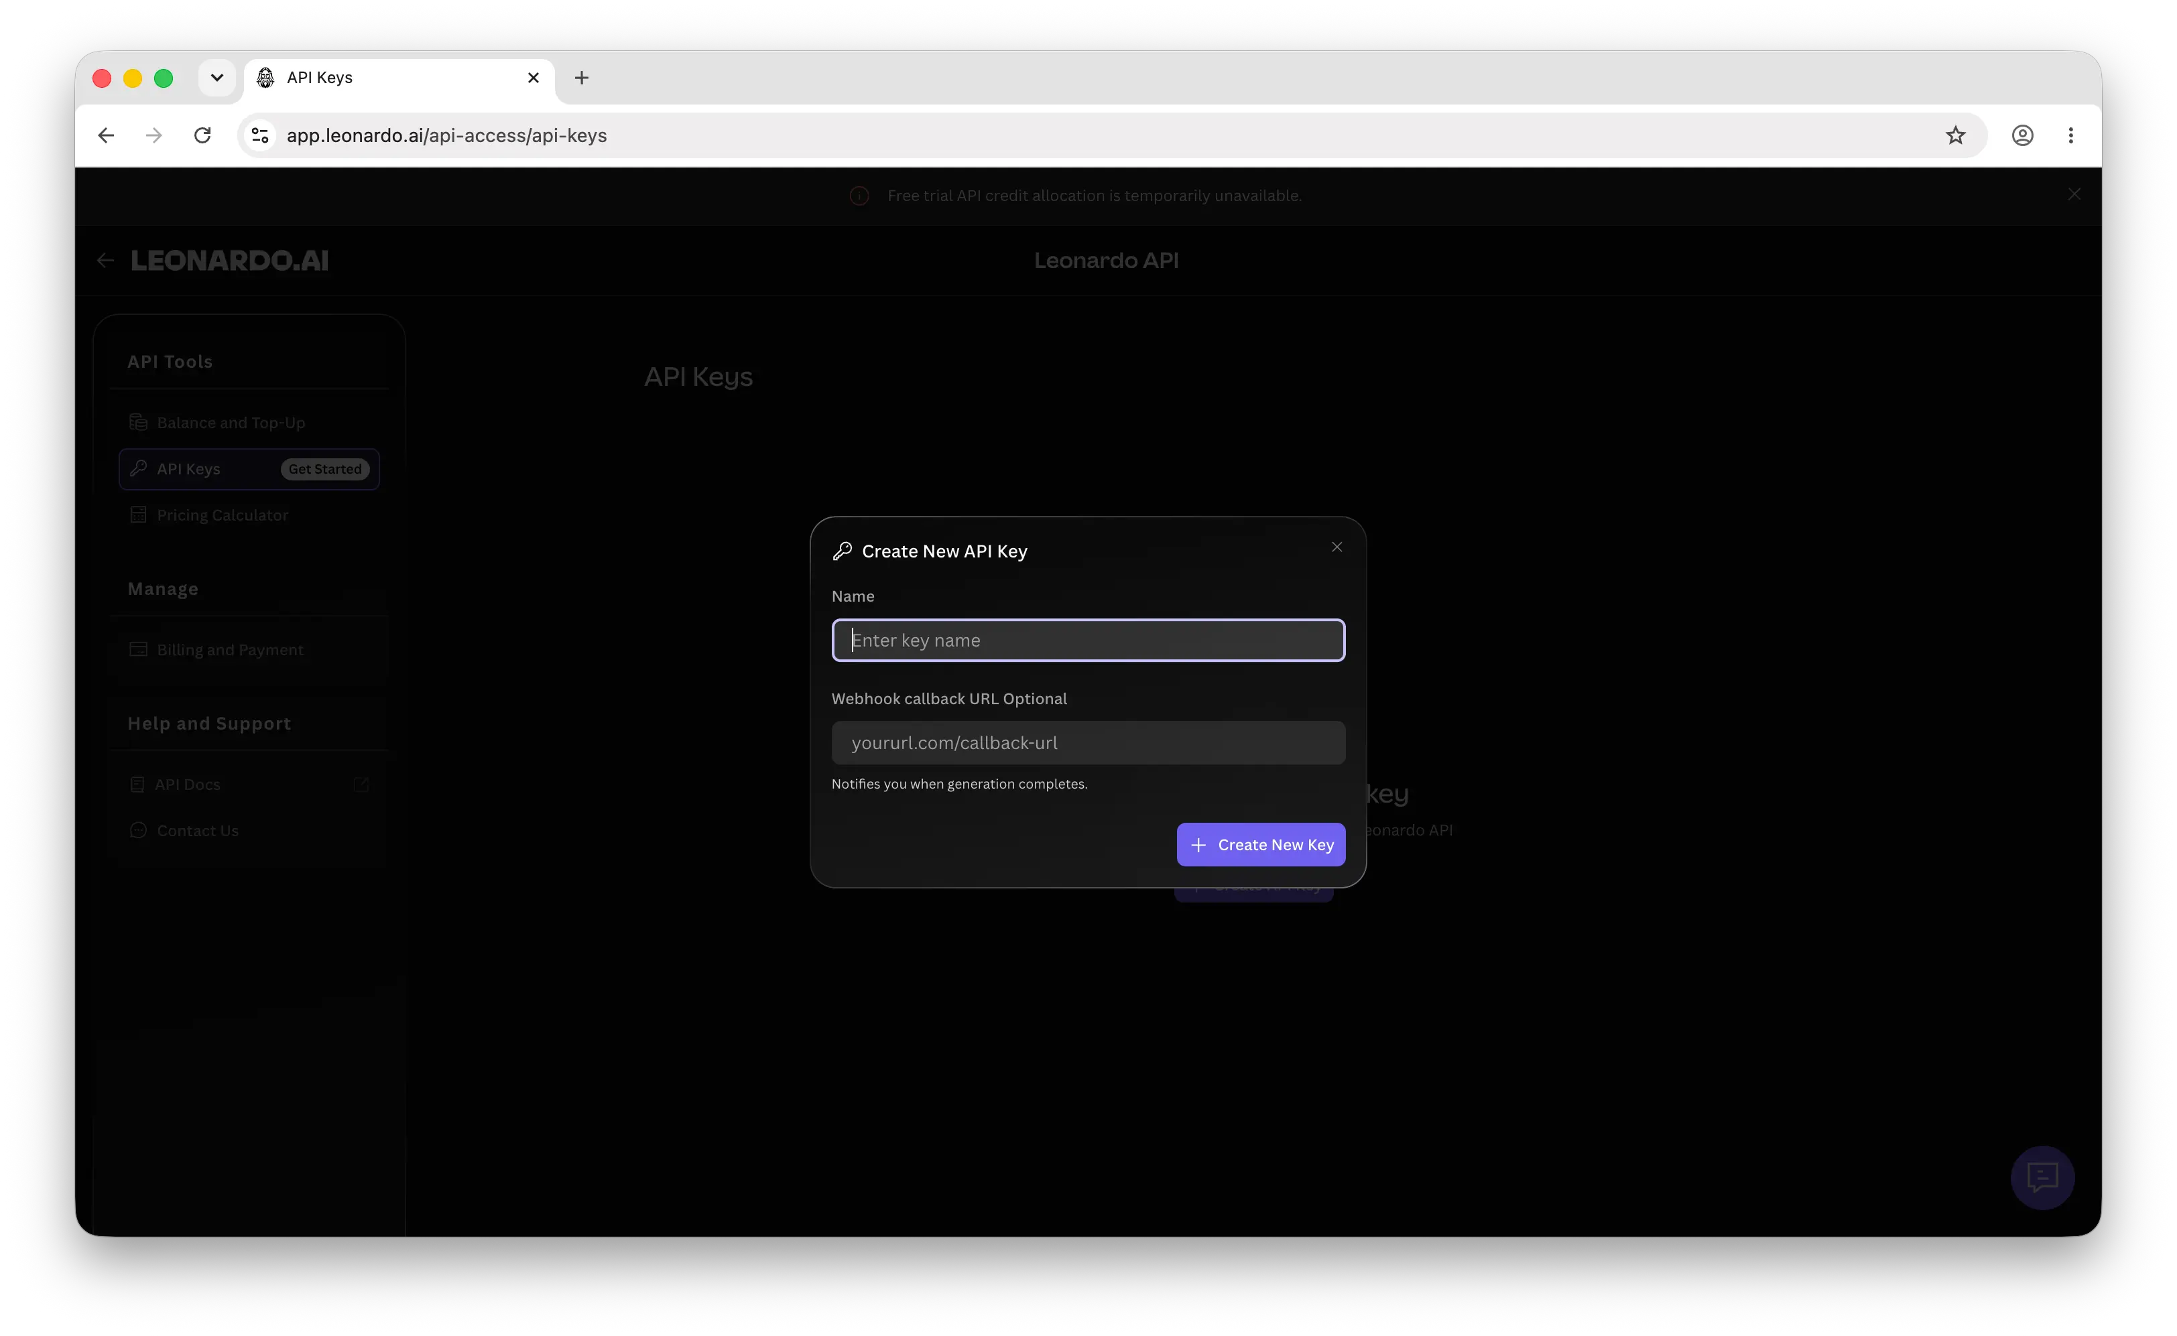Click the Help and Support heading
2177x1336 pixels.
(208, 724)
